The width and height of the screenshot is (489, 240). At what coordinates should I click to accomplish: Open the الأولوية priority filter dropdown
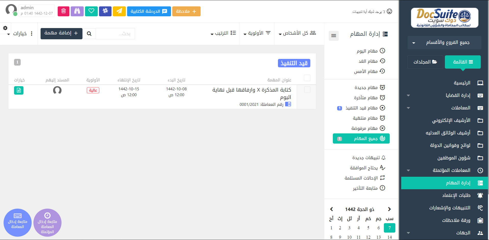[257, 33]
